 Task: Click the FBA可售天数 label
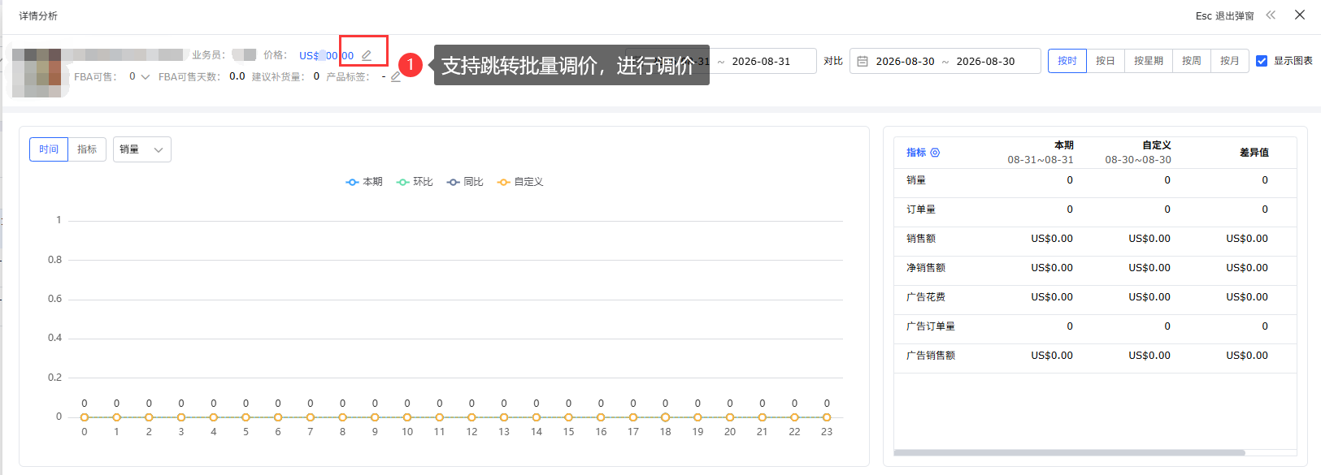click(x=189, y=77)
